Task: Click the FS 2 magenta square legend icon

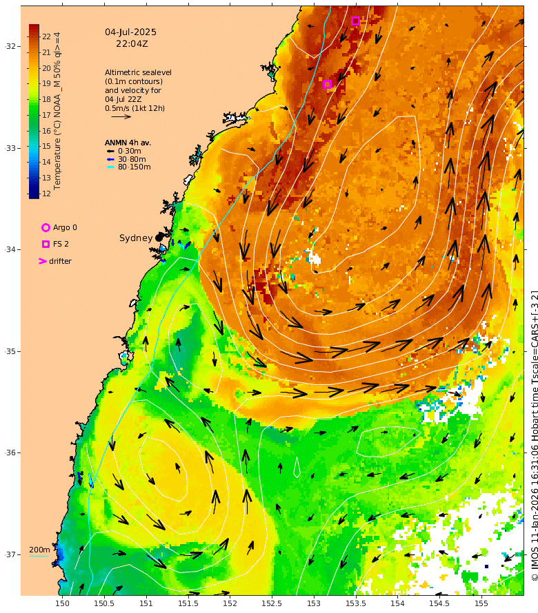Action: (x=46, y=244)
